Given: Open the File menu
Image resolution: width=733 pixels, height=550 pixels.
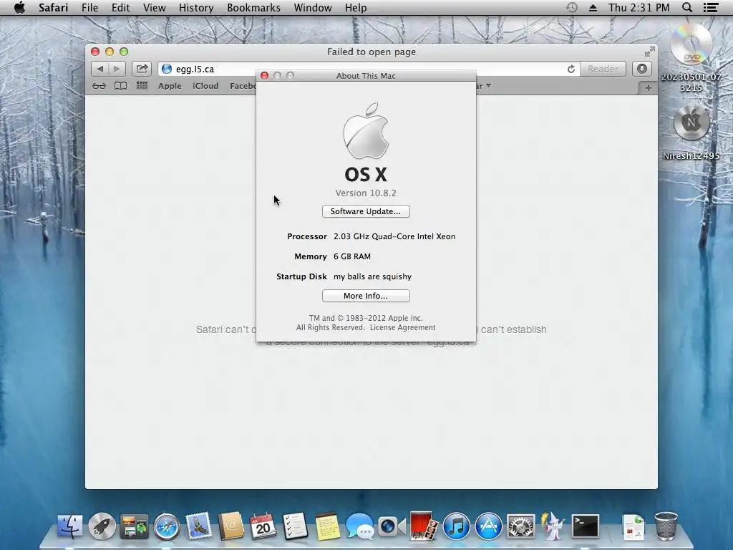Looking at the screenshot, I should (x=89, y=7).
